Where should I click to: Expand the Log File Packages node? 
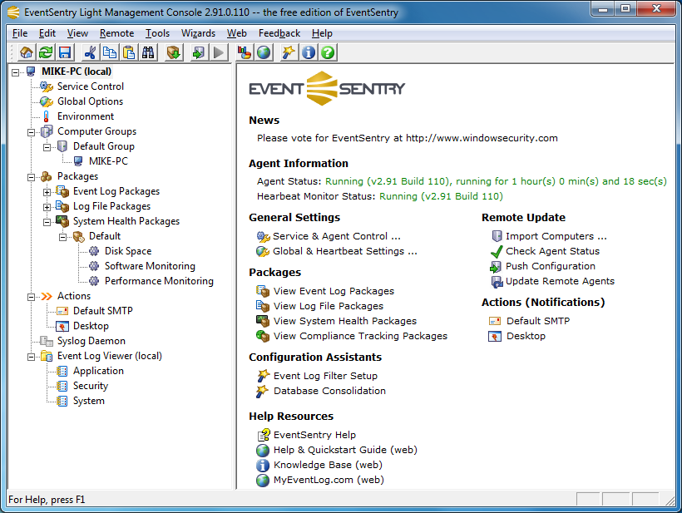tap(47, 207)
